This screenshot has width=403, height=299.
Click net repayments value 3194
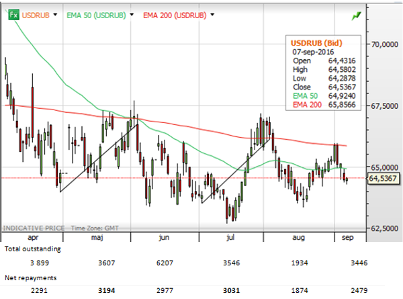pos(106,290)
